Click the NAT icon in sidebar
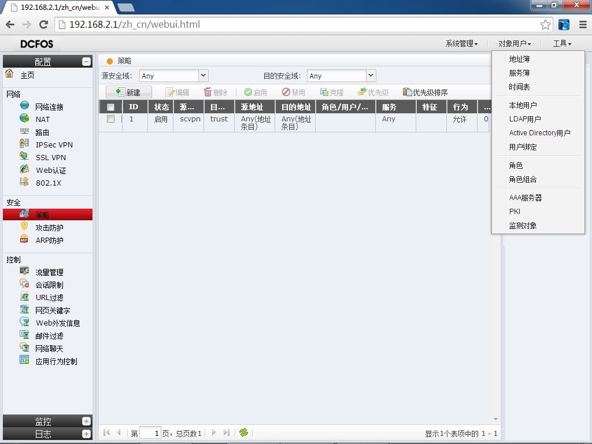592x444 pixels. (24, 118)
